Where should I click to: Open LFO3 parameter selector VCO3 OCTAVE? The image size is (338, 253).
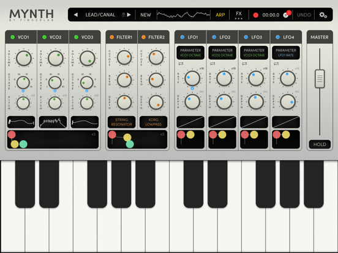pos(254,53)
